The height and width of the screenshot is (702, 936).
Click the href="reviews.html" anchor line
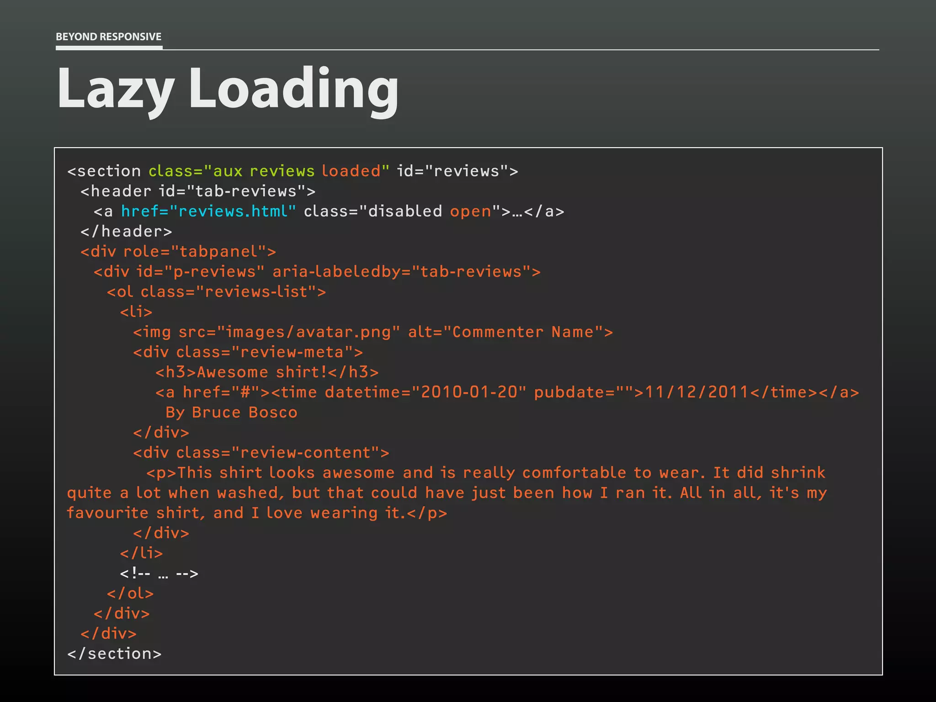329,212
